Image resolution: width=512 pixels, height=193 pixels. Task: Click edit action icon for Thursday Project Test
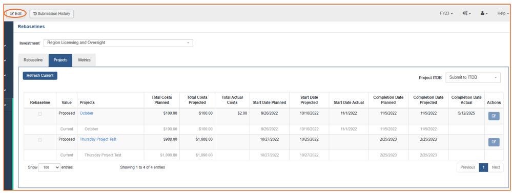(x=494, y=142)
